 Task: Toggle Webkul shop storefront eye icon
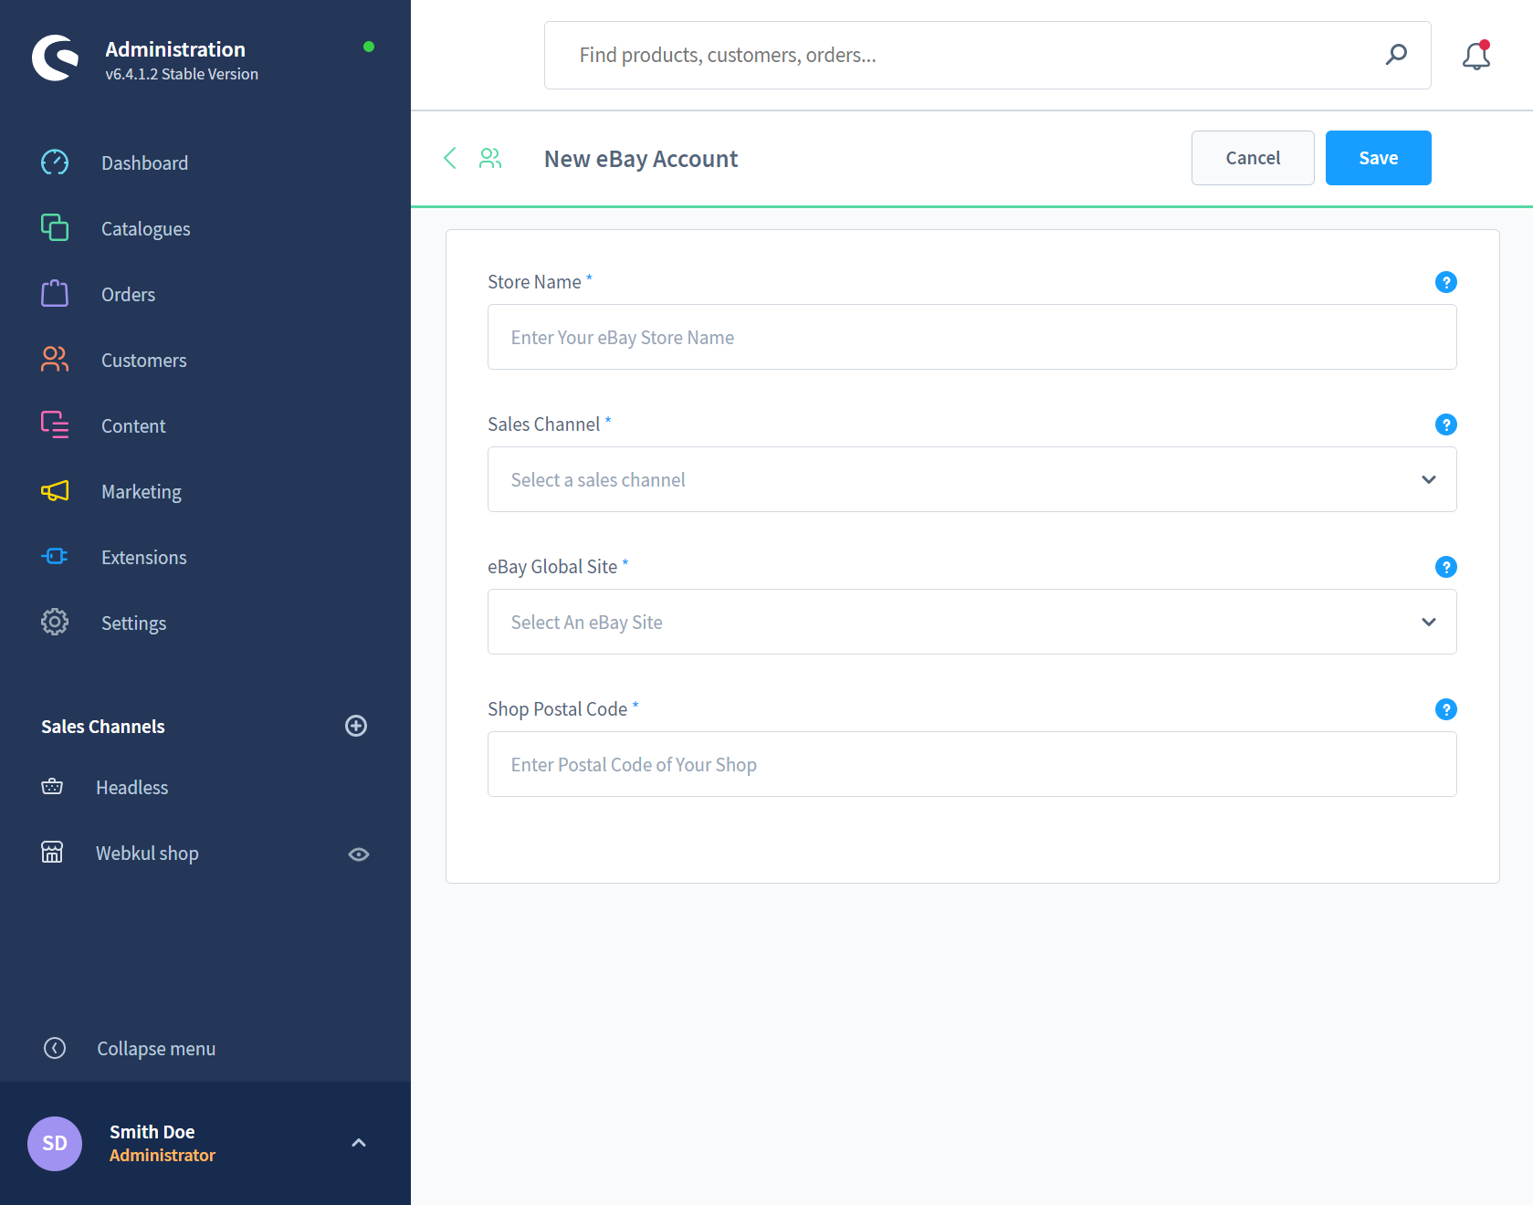tap(359, 854)
